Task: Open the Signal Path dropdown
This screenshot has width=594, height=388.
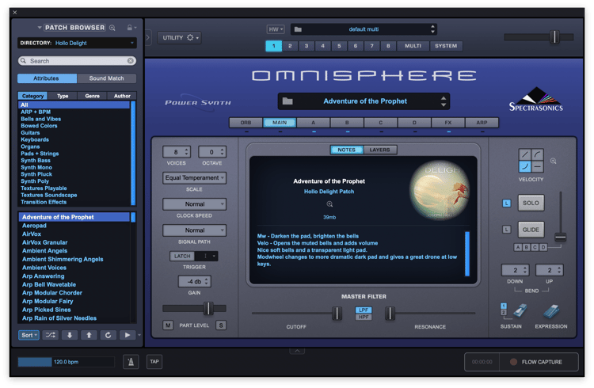Action: (194, 230)
